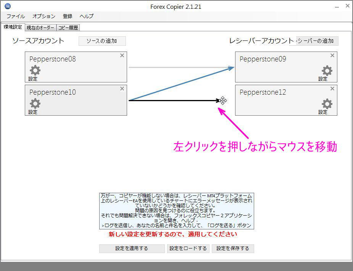Open settings gear for Pepperstone09 receiver
Viewport: 353px width, 271px height.
point(327,71)
